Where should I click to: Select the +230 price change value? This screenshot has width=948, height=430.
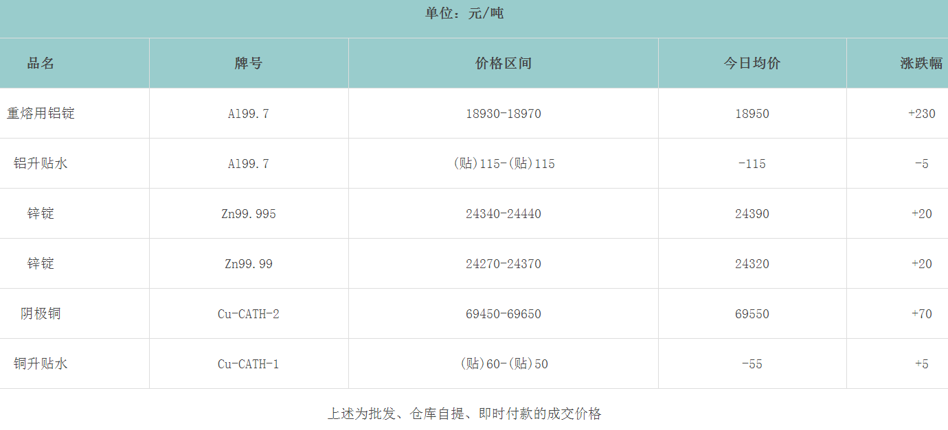click(921, 114)
